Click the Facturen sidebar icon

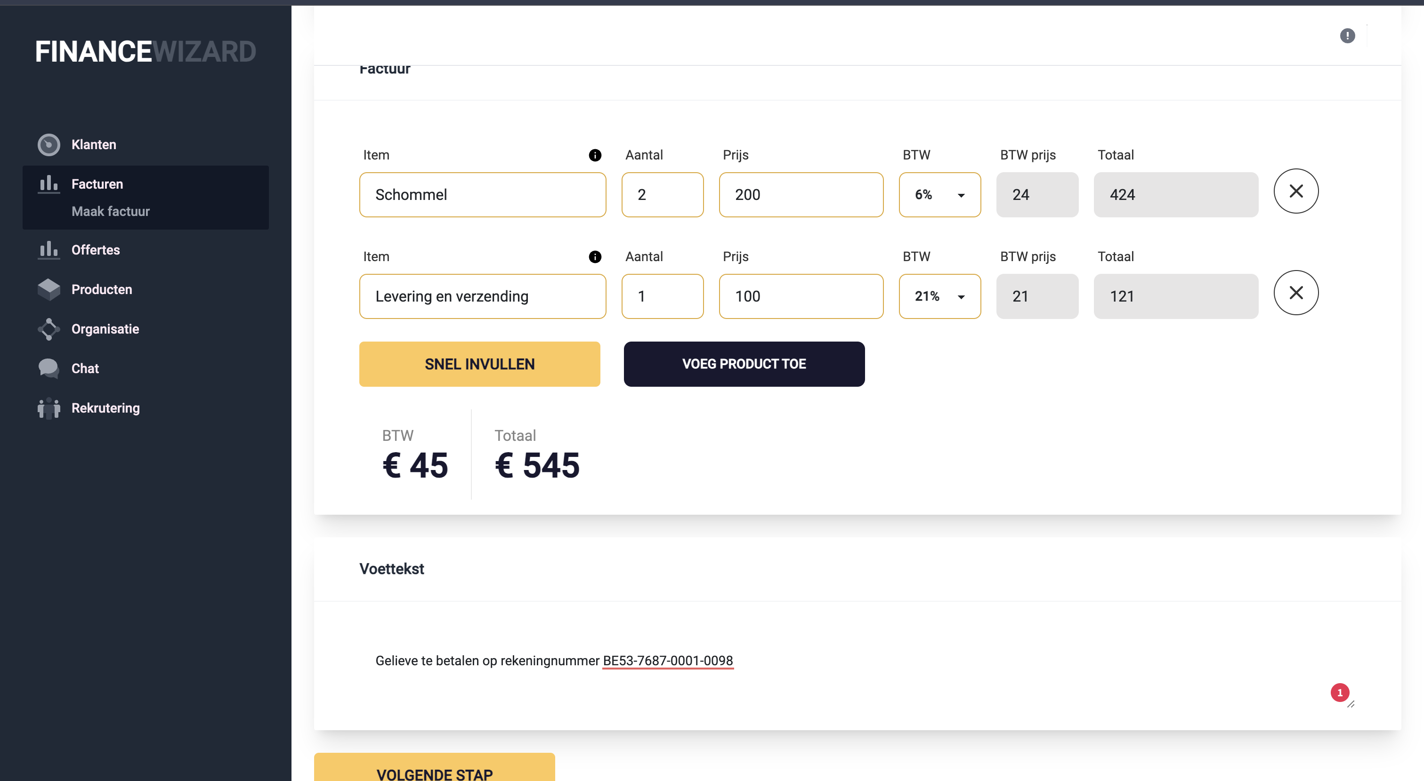point(48,183)
